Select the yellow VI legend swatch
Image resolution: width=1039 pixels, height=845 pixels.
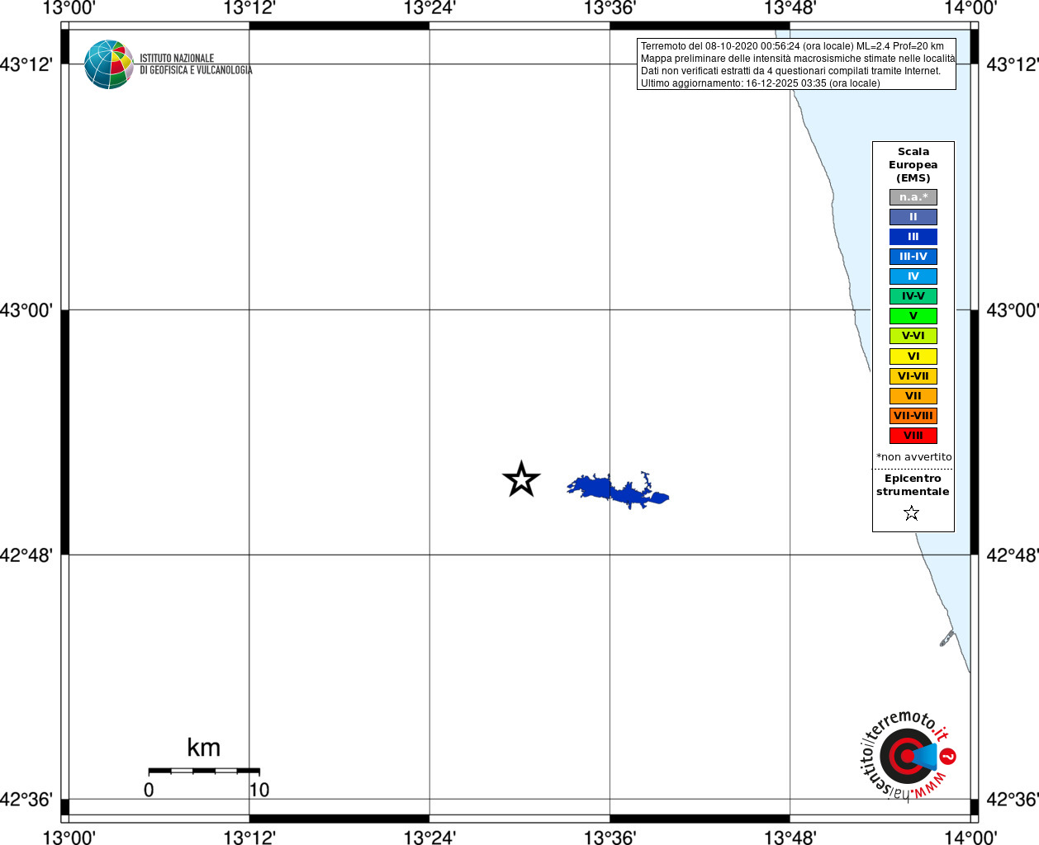913,356
